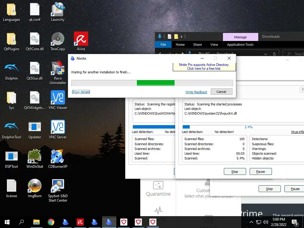Open Revo Uninstaller shortcut
The width and height of the screenshot is (304, 228).
pos(58,73)
